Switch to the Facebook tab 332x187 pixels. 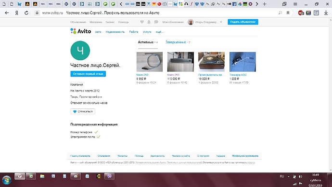(234, 4)
